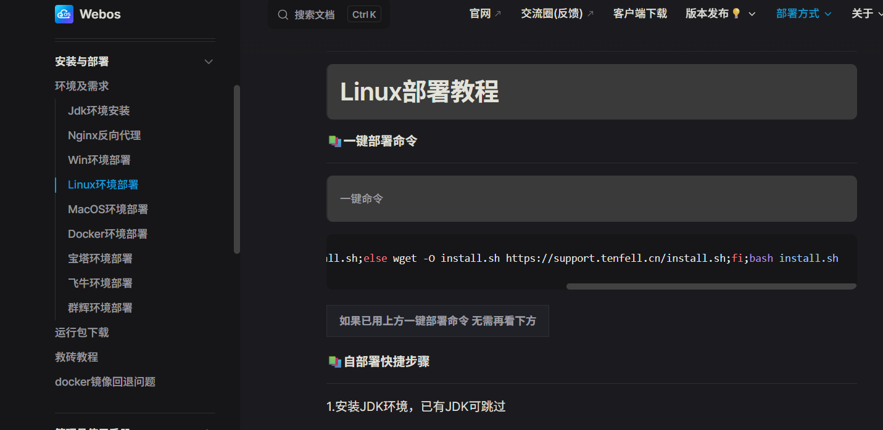The width and height of the screenshot is (883, 430).
Task: Open the 关于 navigation dropdown
Action: click(x=866, y=14)
